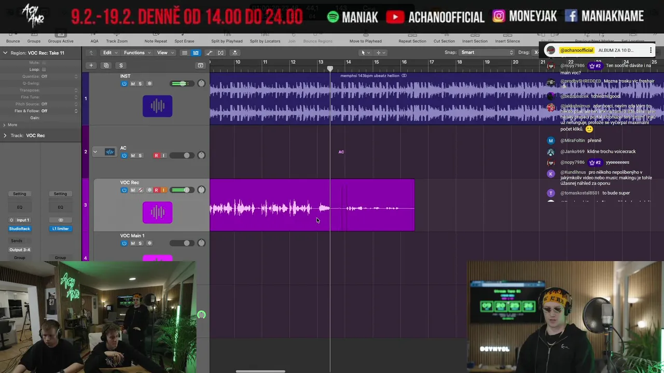Click the INST track waveform icon

coord(157,106)
